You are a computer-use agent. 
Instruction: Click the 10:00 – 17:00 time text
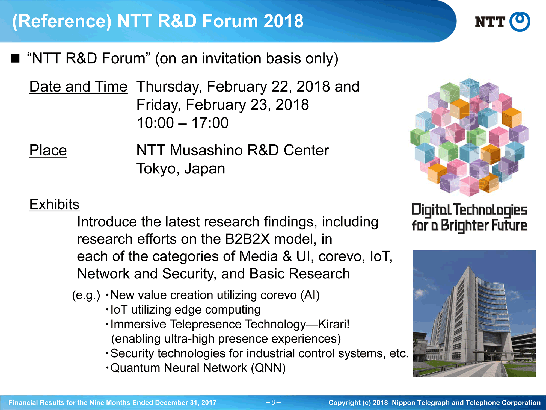click(x=183, y=123)
